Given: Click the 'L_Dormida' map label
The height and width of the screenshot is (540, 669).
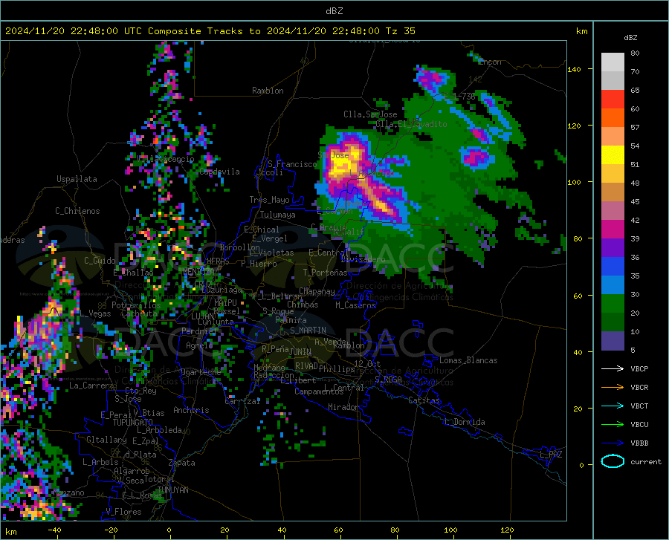Looking at the screenshot, I should tap(464, 422).
